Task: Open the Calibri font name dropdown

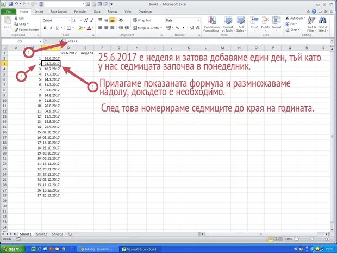Action: click(x=70, y=21)
